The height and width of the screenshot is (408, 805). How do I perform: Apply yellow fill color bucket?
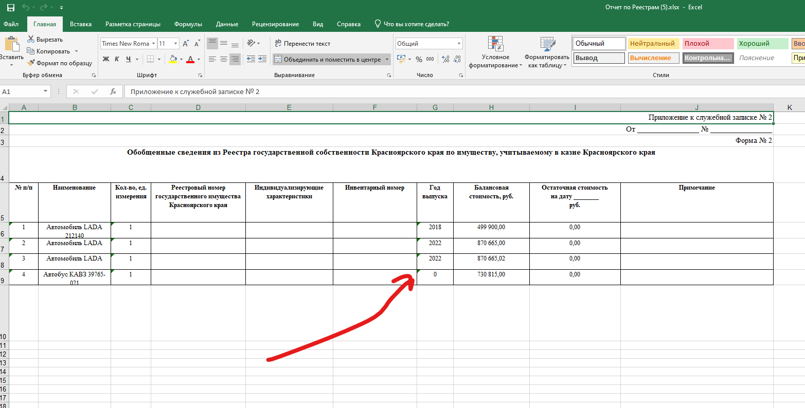[173, 59]
